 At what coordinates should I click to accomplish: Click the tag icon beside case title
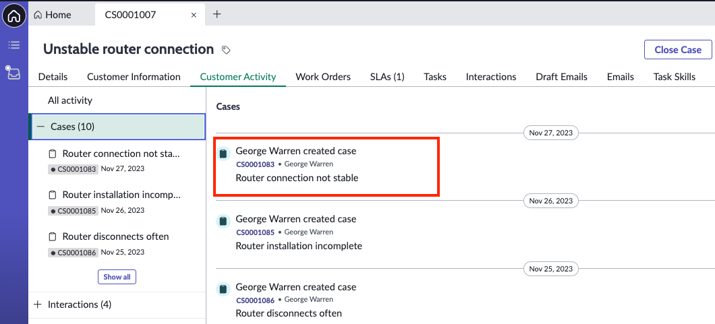coord(226,50)
